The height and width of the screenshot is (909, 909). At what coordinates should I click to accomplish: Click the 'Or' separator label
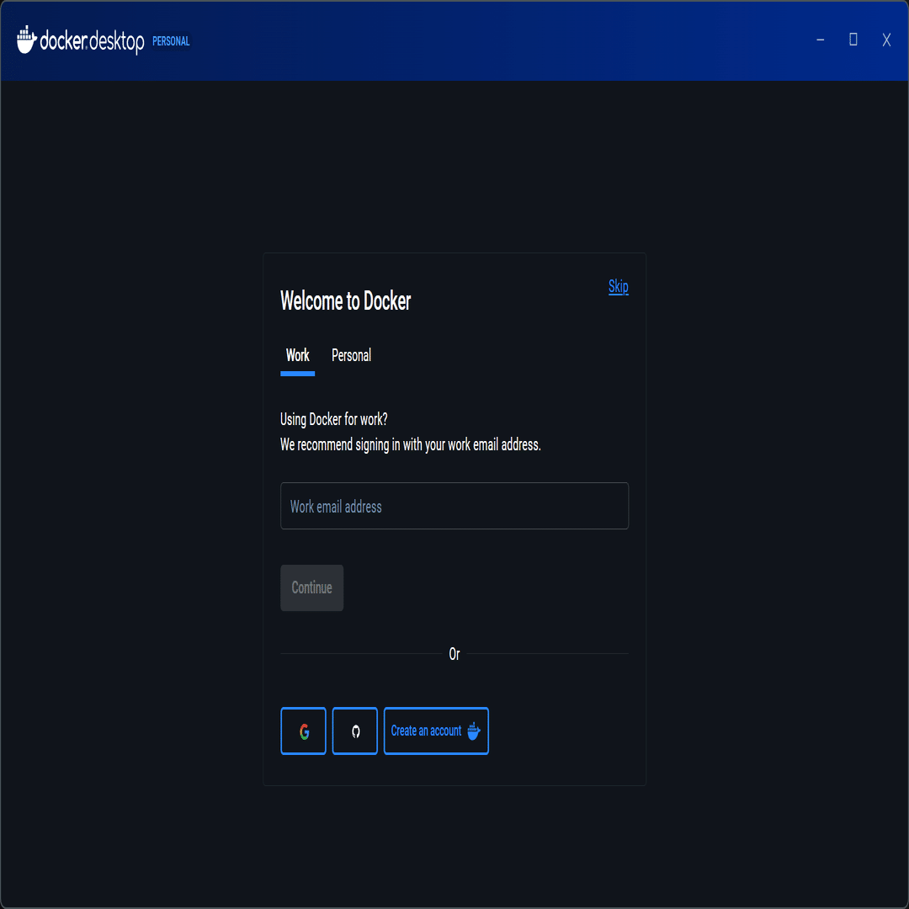[454, 654]
